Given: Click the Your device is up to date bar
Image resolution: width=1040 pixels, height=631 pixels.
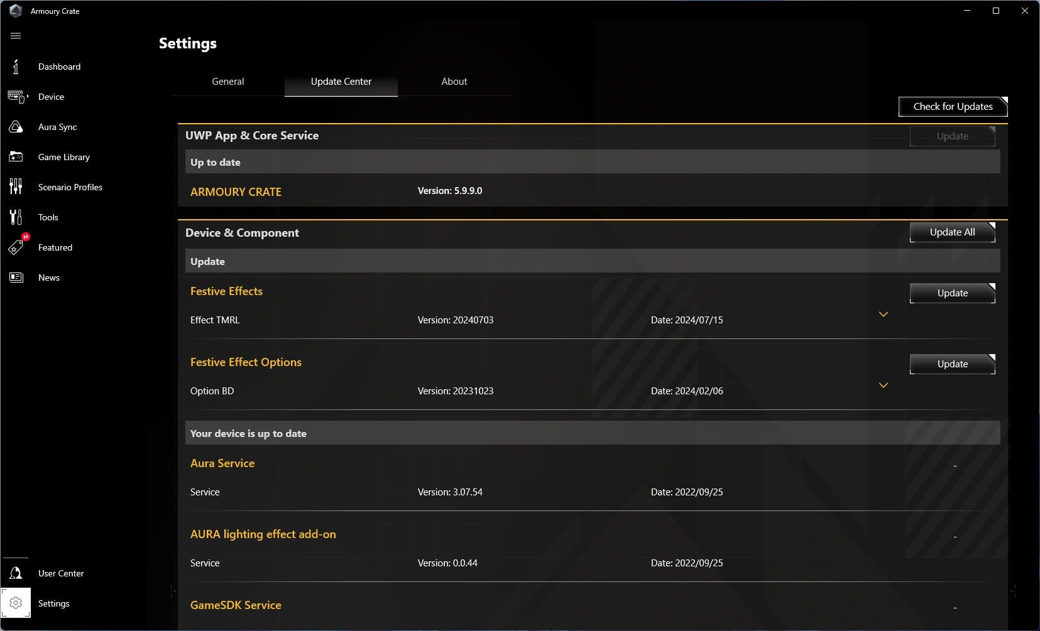Looking at the screenshot, I should (x=593, y=433).
